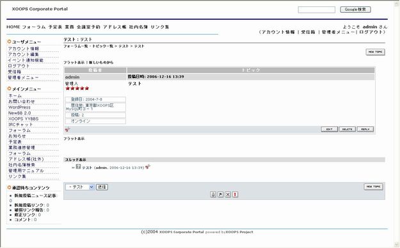The width and height of the screenshot is (400, 248).
Task: Click トピック一覧 breadcrumb link
Action: coord(102,46)
